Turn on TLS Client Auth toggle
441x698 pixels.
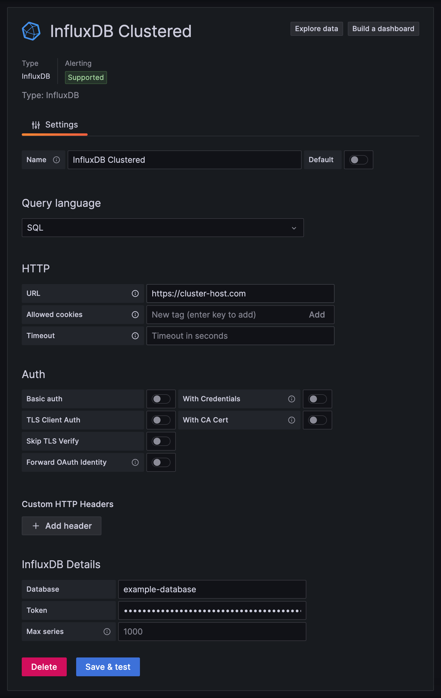pos(161,420)
